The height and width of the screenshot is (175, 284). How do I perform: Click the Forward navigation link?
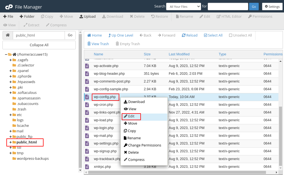(166, 35)
